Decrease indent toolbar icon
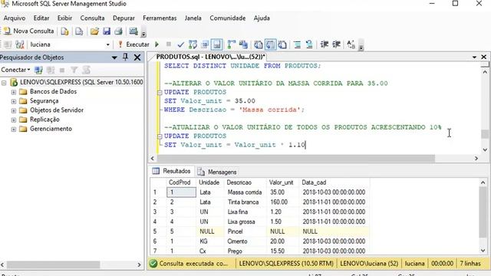 tap(324, 44)
